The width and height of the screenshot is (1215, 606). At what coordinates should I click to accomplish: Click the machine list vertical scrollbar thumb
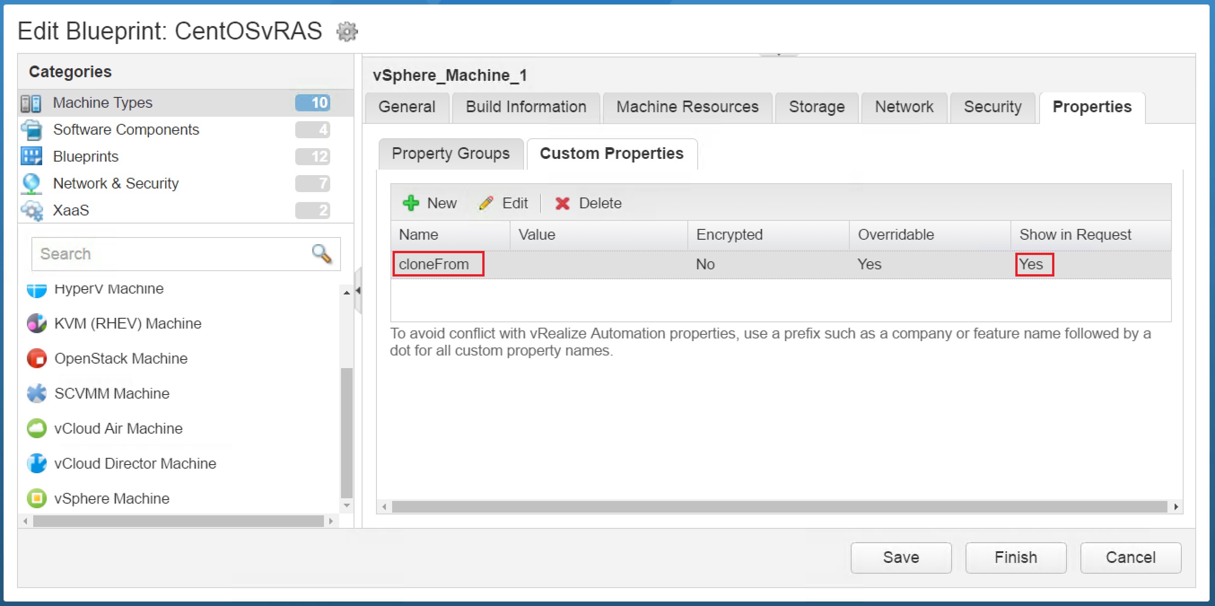click(347, 433)
